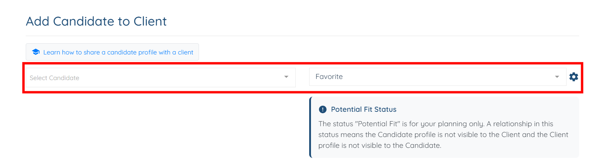Click the Potential Fit description paragraph
Screen dimensions: 610x163
pos(443,135)
